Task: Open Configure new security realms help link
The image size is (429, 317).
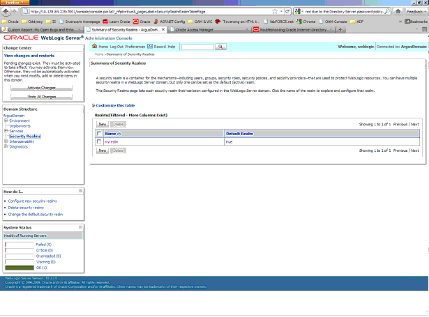Action: pos(33,201)
